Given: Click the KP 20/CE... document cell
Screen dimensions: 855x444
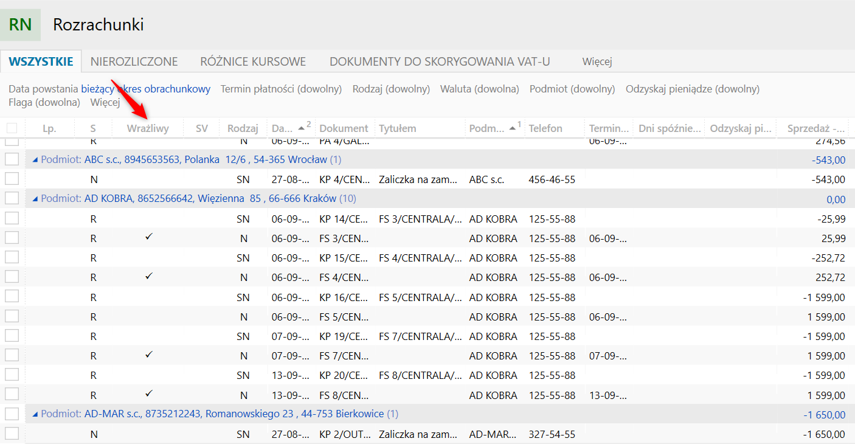Looking at the screenshot, I should [344, 375].
